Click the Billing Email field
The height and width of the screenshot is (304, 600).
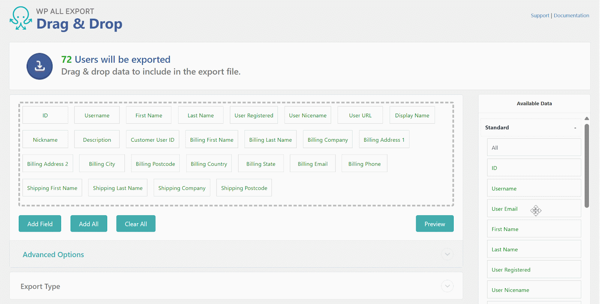[313, 163]
